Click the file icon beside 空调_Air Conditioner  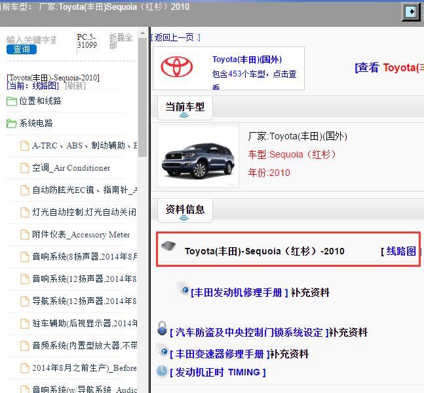25,168
